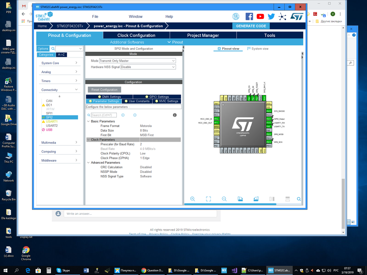This screenshot has width=367, height=275.
Task: Open Microsoft Edge from the taskbar
Action: (x=28, y=270)
